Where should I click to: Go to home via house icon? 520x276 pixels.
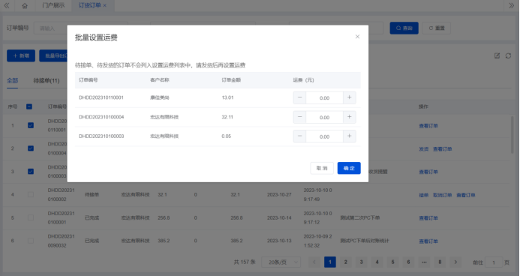(25, 6)
